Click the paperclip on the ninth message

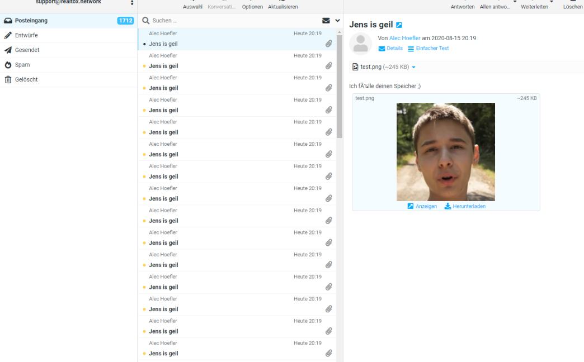pos(328,221)
